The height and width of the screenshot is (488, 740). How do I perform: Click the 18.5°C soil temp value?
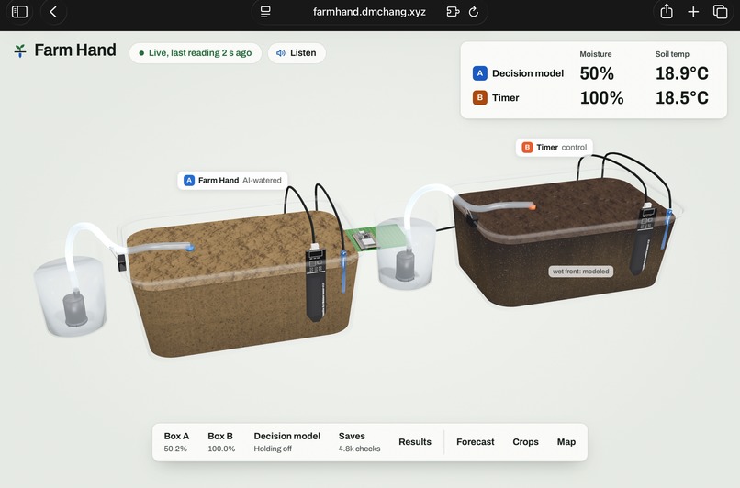pyautogui.click(x=682, y=97)
